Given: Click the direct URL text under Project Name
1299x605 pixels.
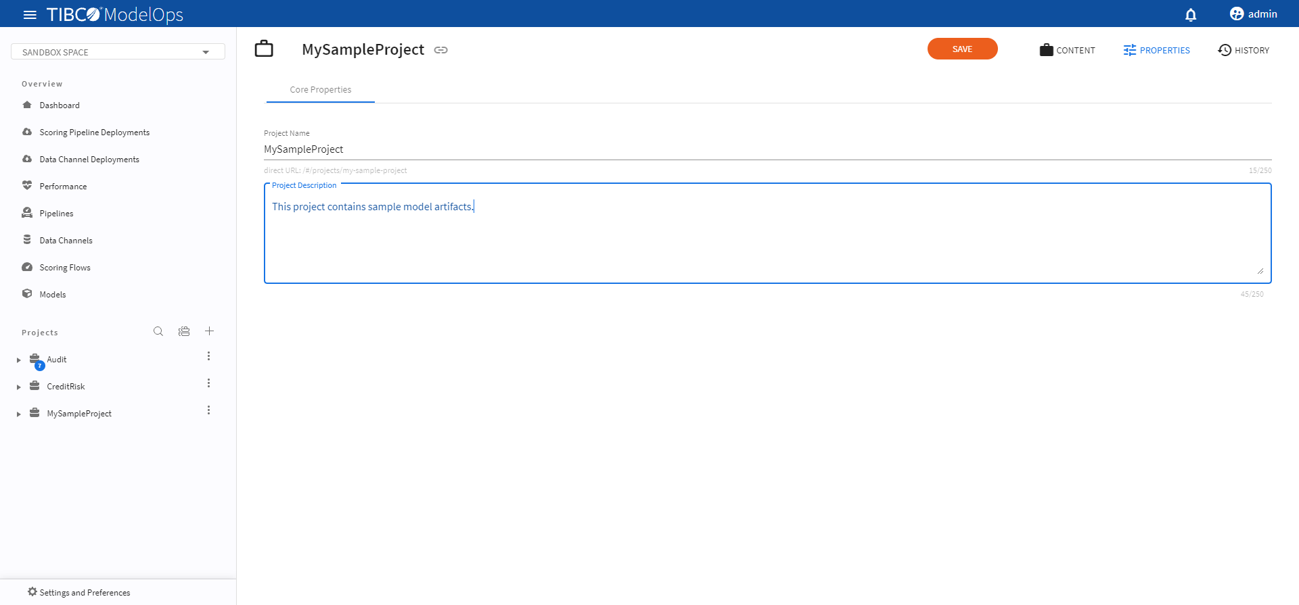Looking at the screenshot, I should [x=336, y=170].
